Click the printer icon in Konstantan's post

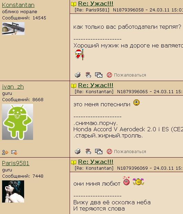click(78, 75)
